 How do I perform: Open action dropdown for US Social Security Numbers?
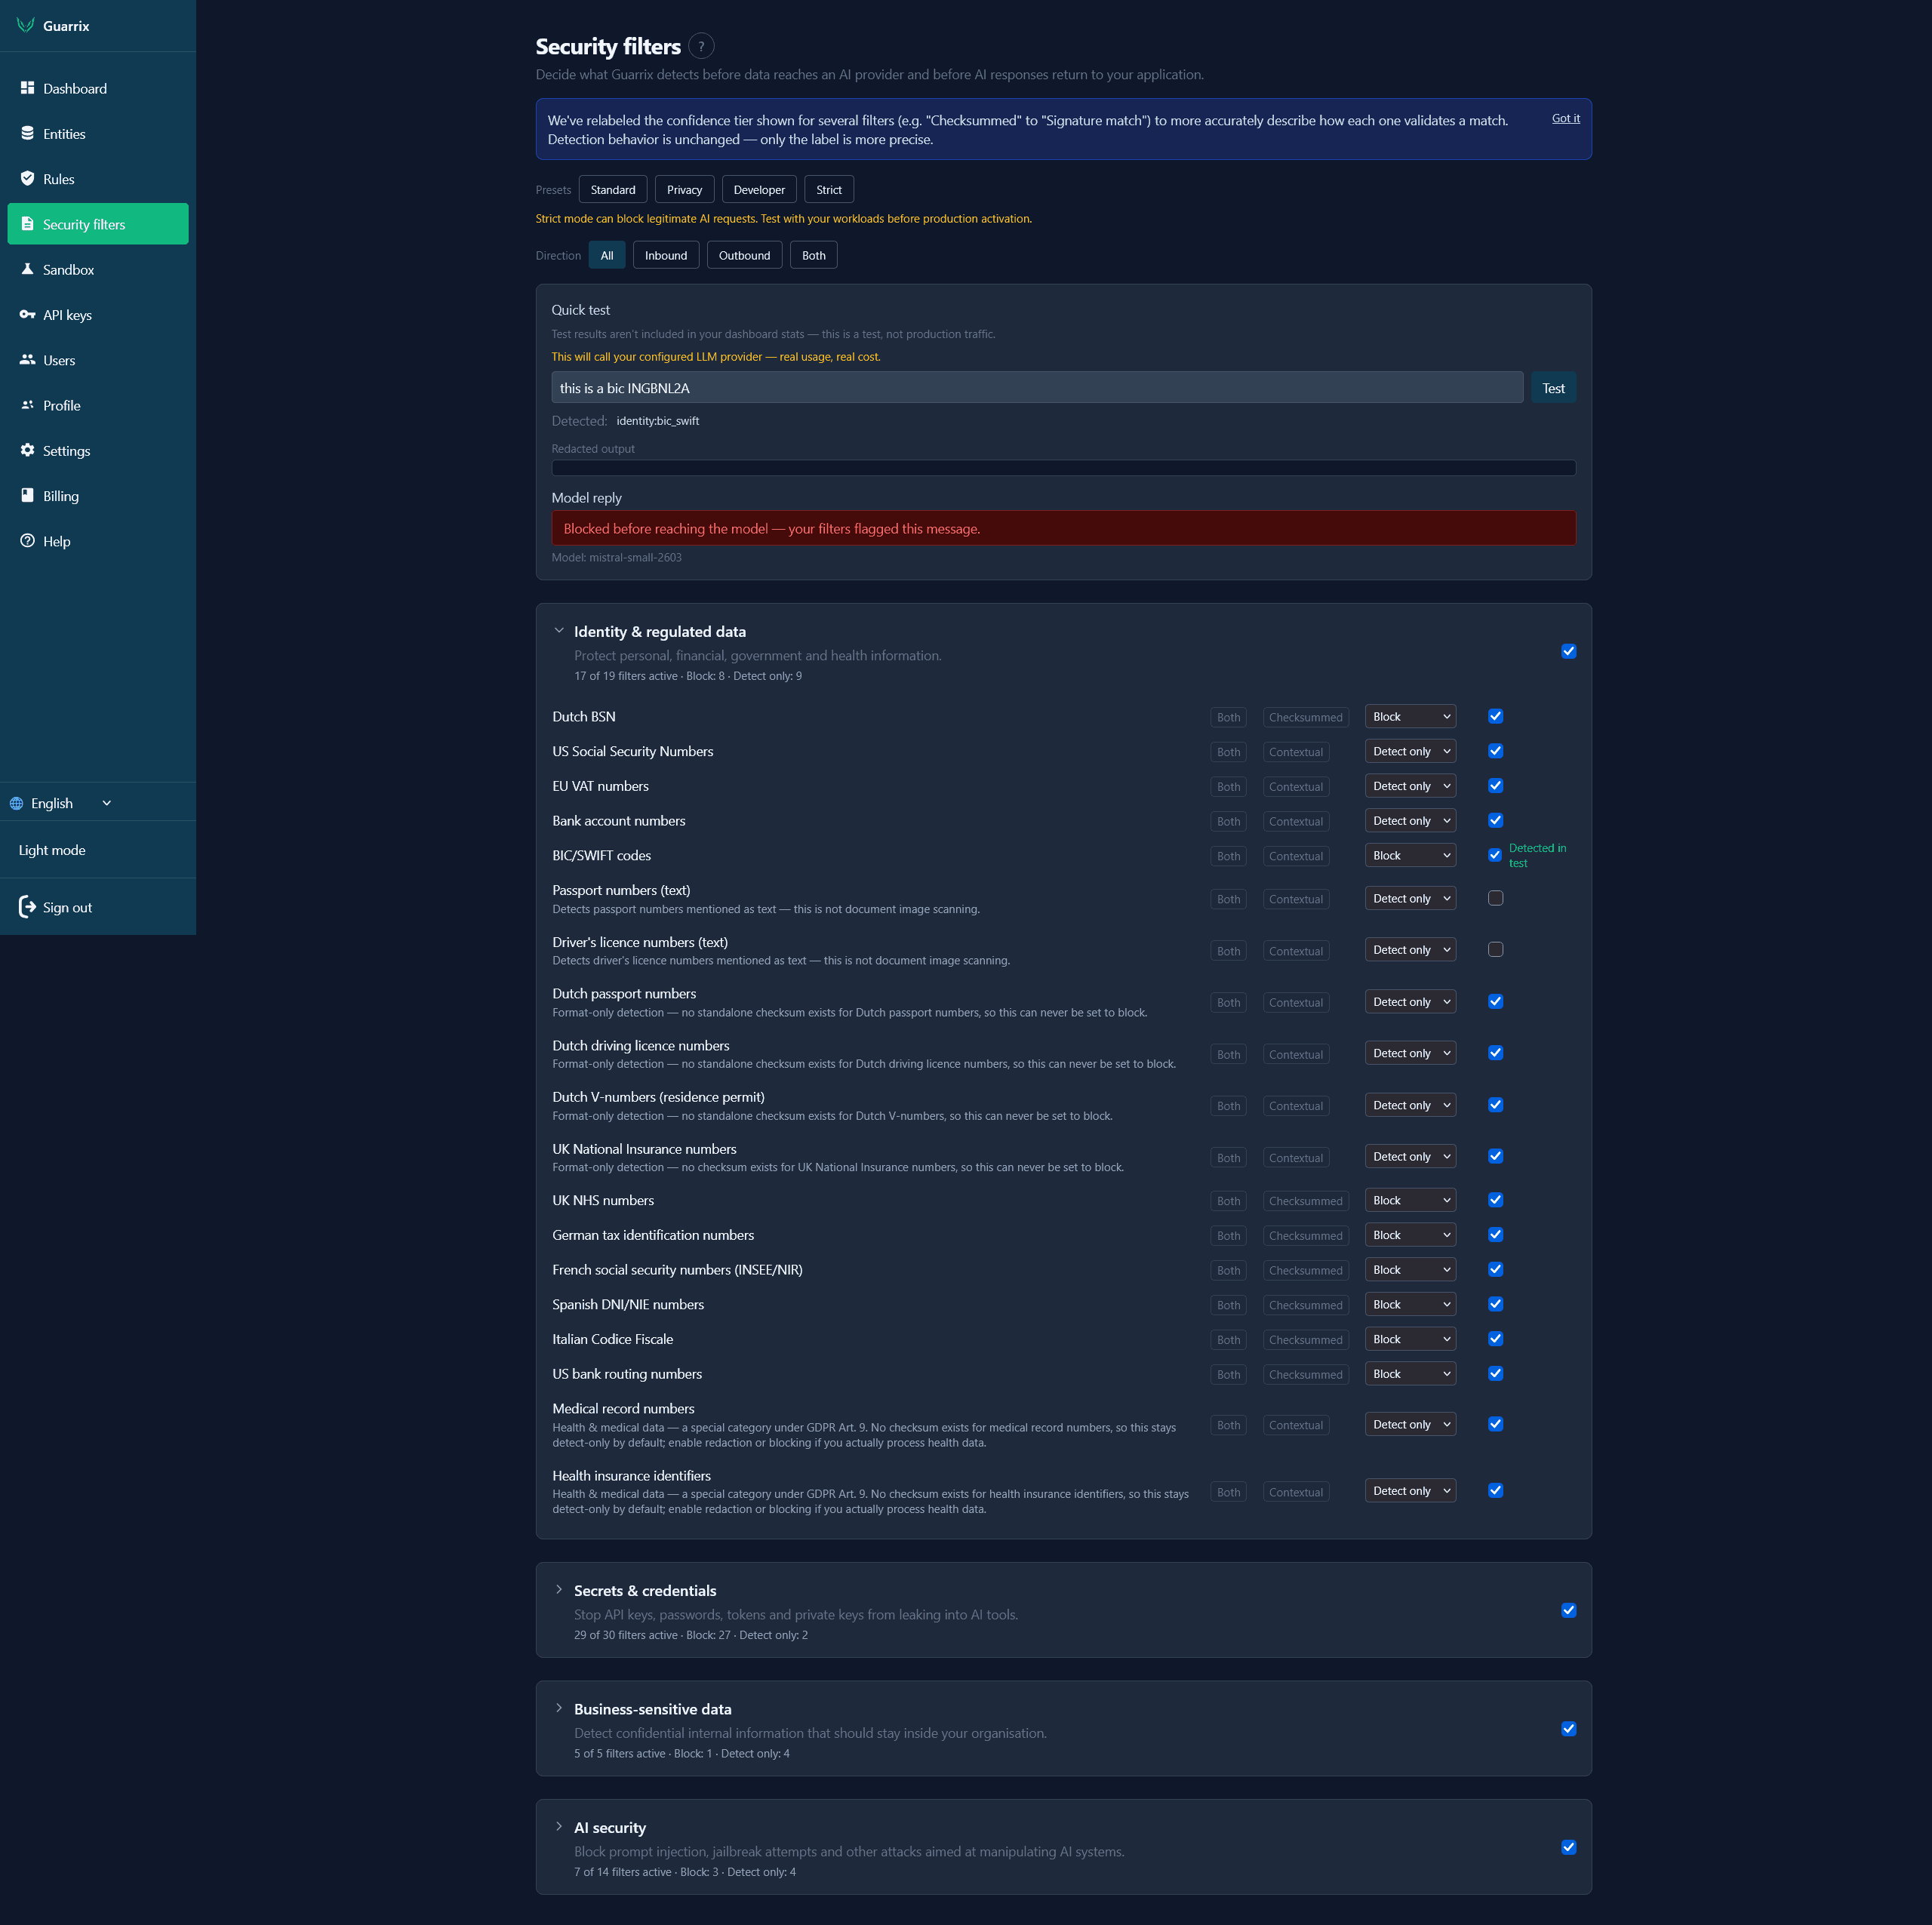coord(1410,751)
